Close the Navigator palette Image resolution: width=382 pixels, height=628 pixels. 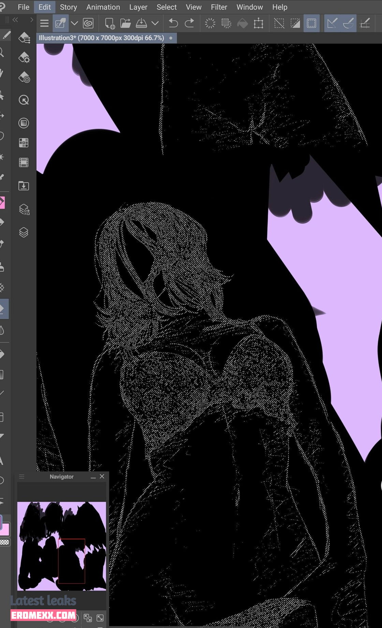[102, 476]
